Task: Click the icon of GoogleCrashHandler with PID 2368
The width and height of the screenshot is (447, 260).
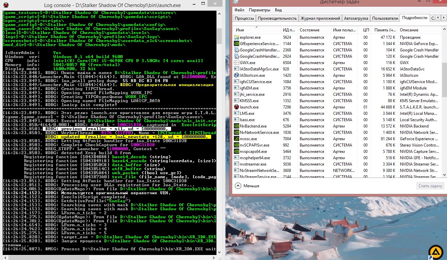Action: (237, 50)
